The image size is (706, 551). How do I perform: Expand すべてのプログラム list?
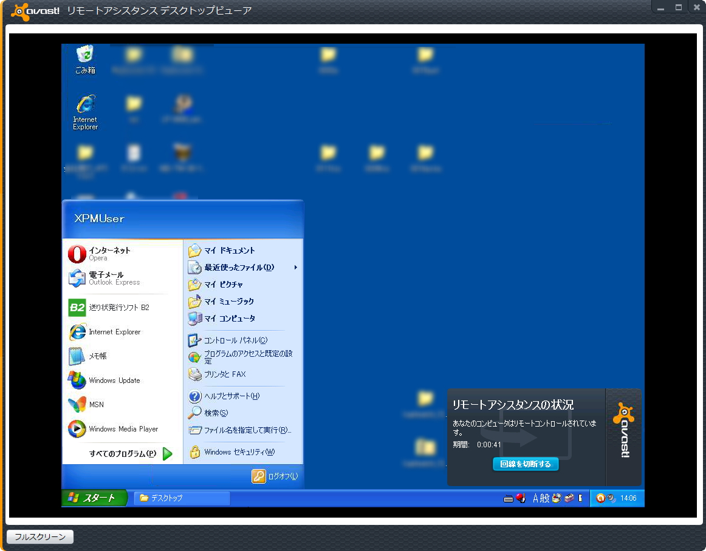pos(131,453)
